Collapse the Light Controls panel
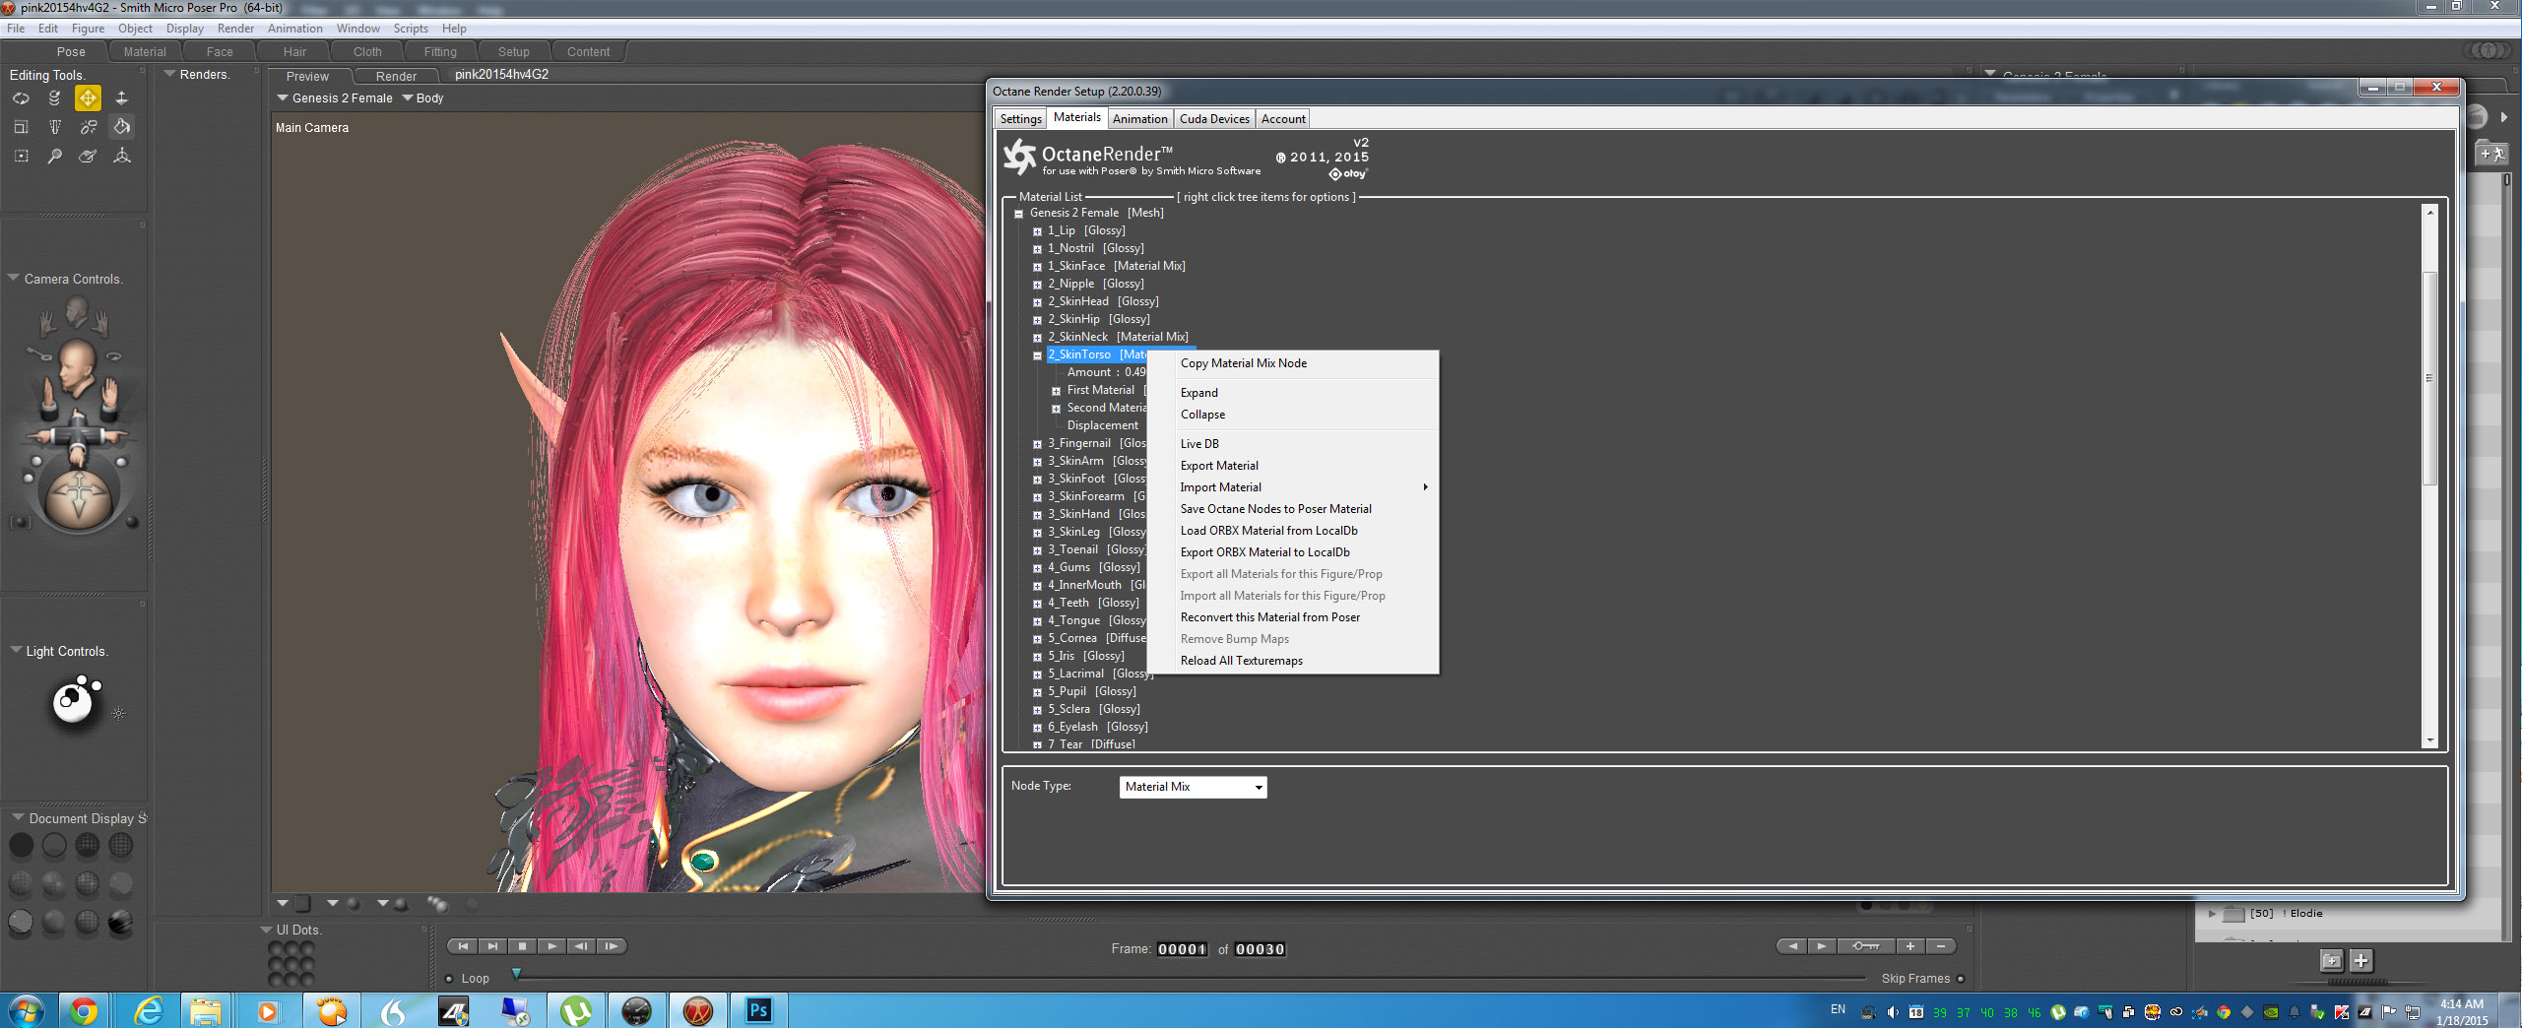The width and height of the screenshot is (2522, 1028). pyautogui.click(x=16, y=651)
